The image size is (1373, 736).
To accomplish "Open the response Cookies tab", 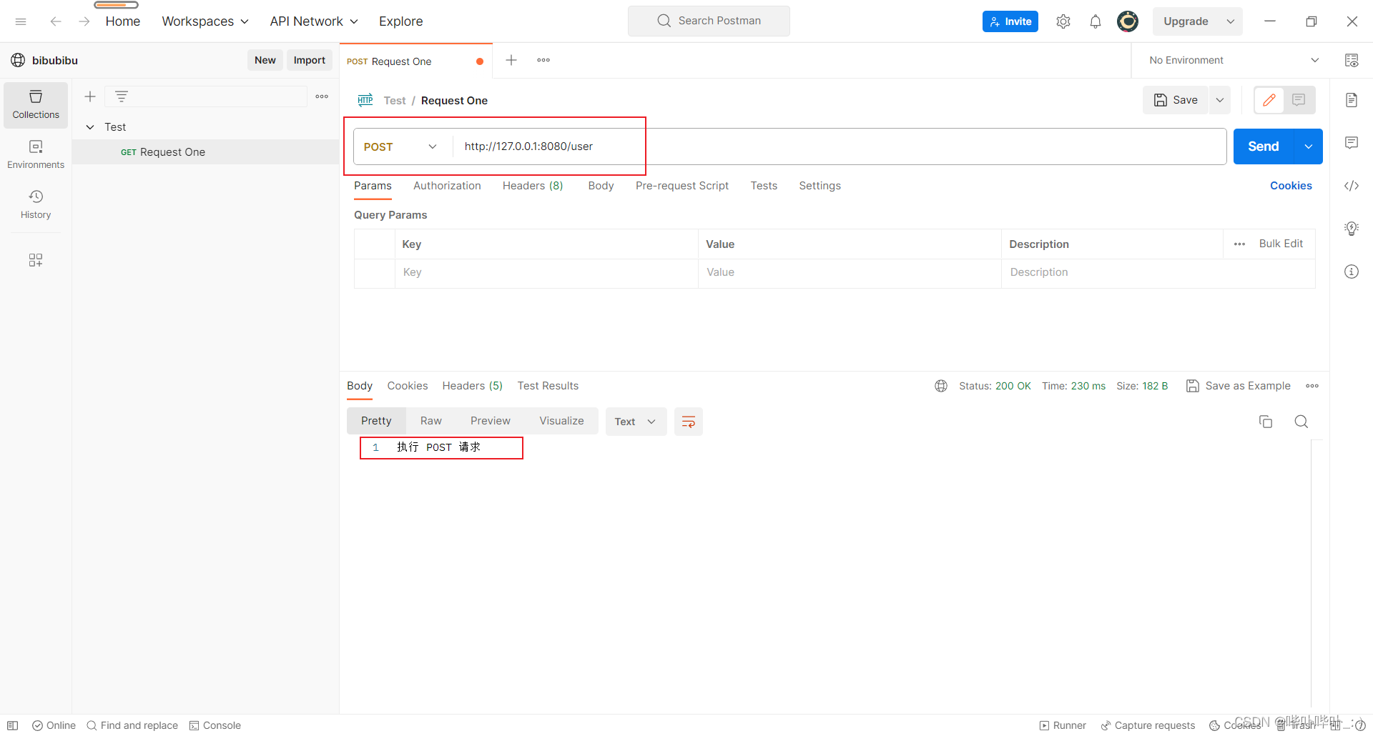I will (x=408, y=386).
